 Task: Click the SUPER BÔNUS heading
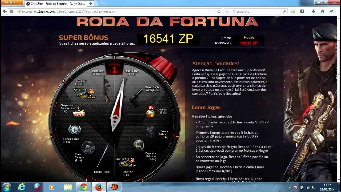pos(84,38)
